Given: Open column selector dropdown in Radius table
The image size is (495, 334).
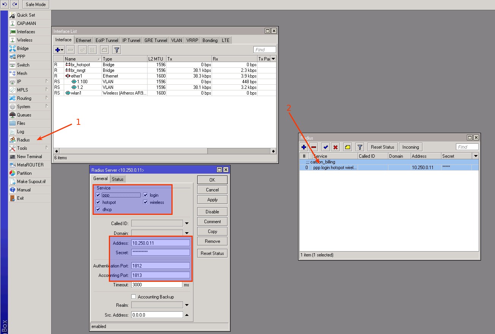Looking at the screenshot, I should coord(476,156).
